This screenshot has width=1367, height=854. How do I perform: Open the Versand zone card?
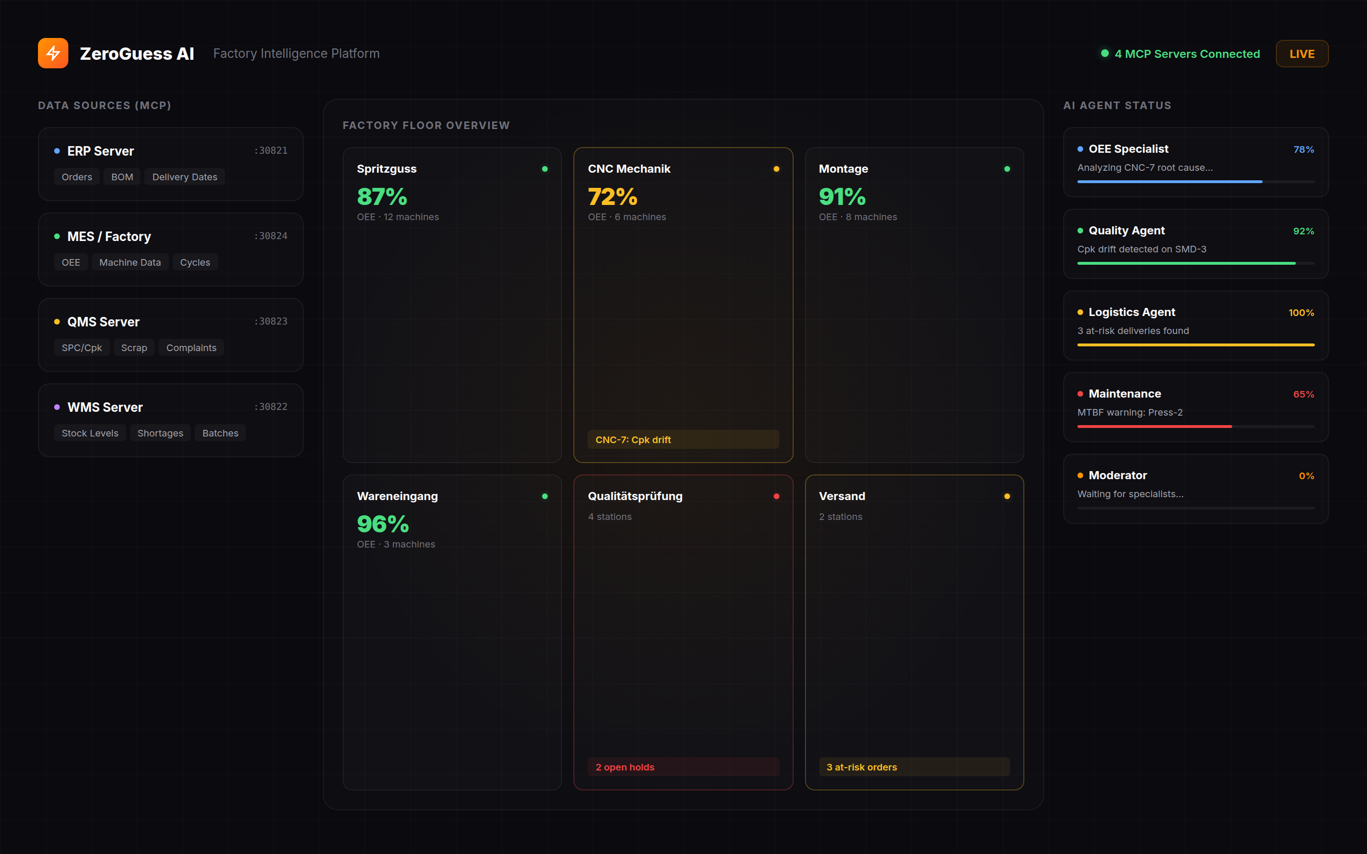914,632
